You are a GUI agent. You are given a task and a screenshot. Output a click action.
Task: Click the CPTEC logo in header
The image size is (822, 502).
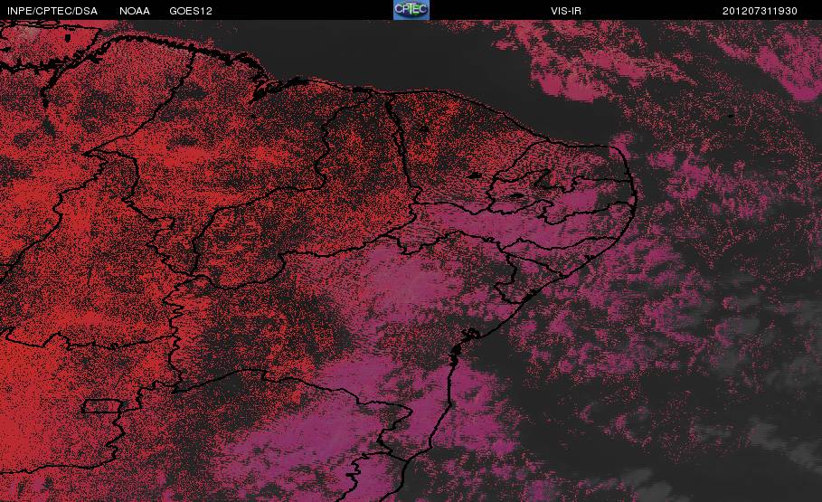point(411,10)
